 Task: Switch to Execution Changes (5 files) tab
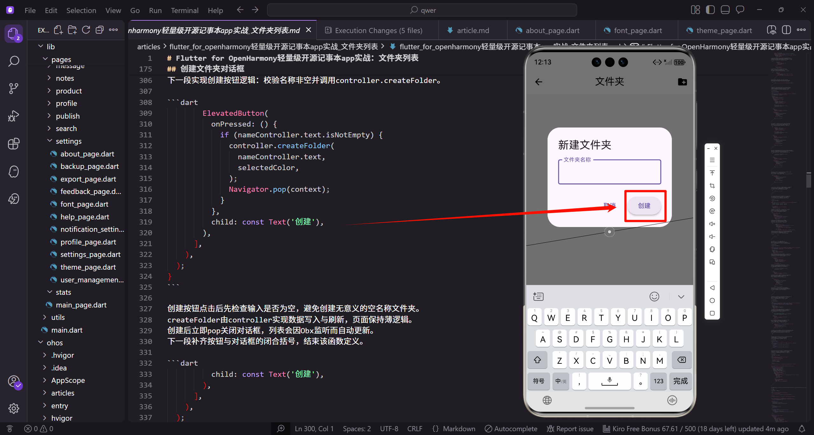tap(377, 30)
